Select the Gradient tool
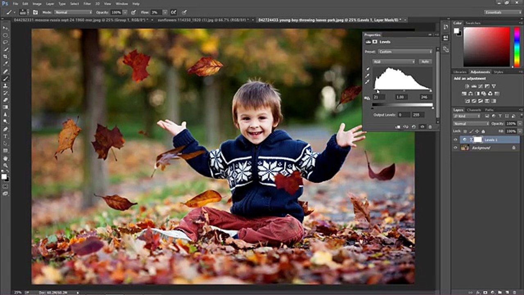The height and width of the screenshot is (295, 524). [x=6, y=107]
